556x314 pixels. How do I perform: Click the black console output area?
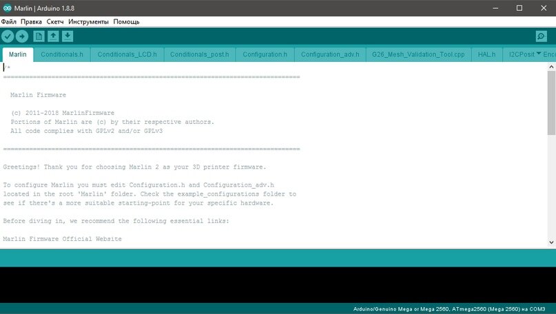pos(278,284)
